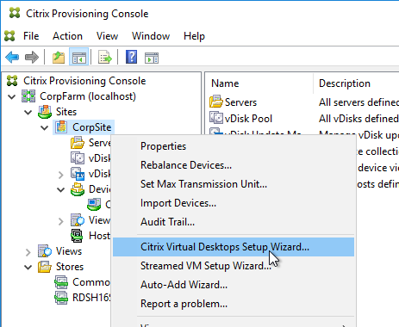Expand the farm-level Views node

point(28,252)
